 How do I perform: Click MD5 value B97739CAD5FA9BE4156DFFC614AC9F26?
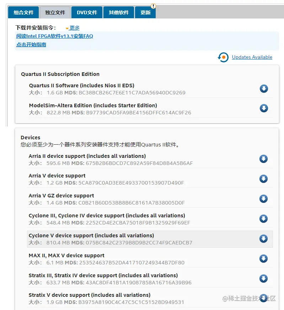point(139,113)
